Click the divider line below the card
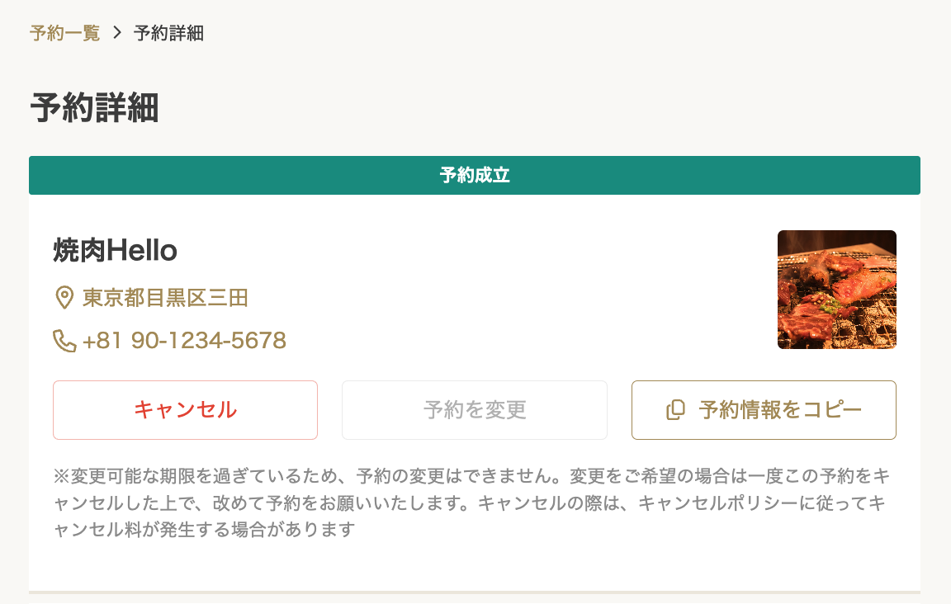Image resolution: width=951 pixels, height=604 pixels. pyautogui.click(x=475, y=592)
